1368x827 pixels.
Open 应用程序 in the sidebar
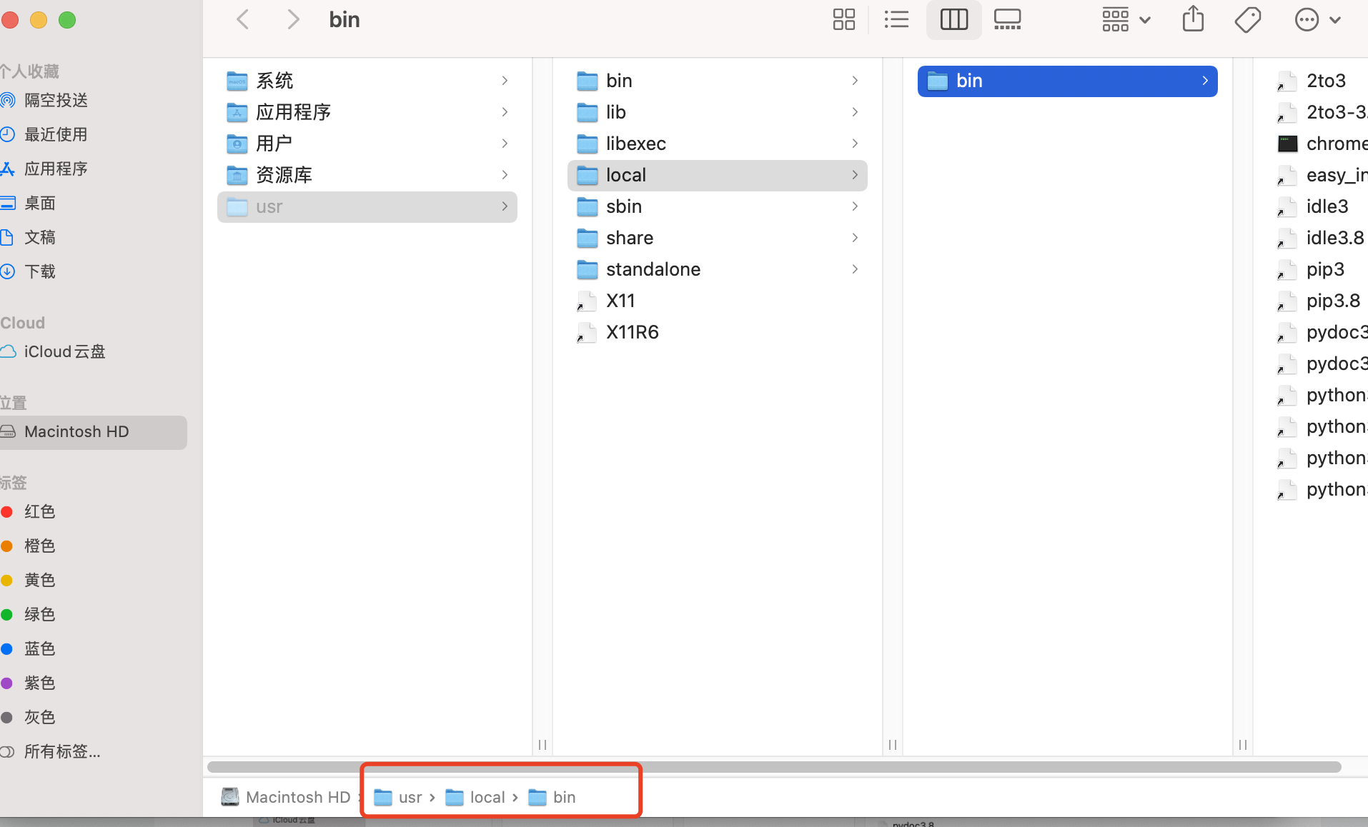pos(56,169)
